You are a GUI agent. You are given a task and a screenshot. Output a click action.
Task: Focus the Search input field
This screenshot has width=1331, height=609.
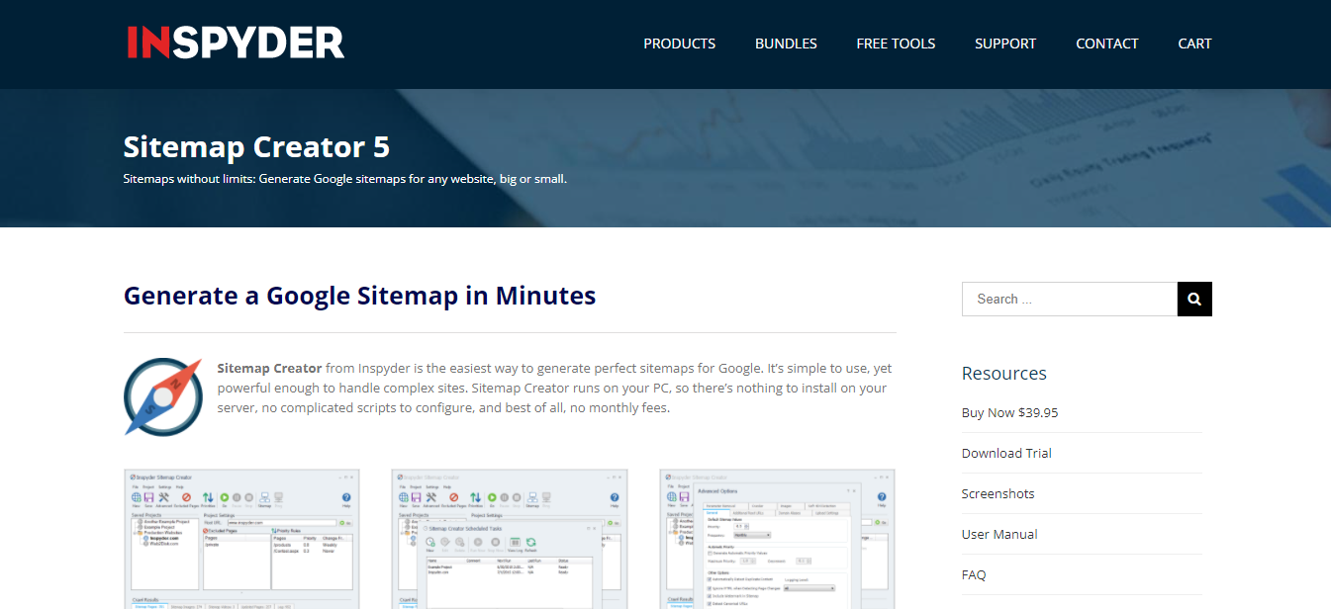[1070, 299]
